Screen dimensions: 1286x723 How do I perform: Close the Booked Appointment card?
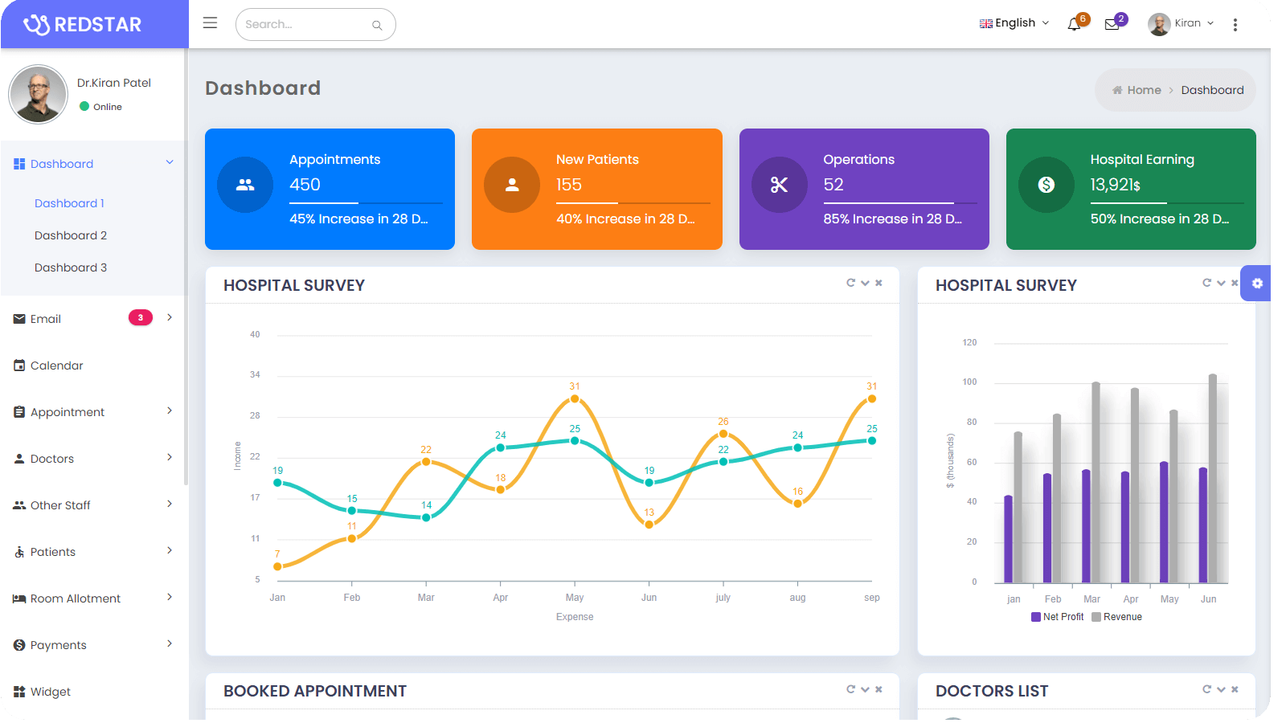point(878,689)
